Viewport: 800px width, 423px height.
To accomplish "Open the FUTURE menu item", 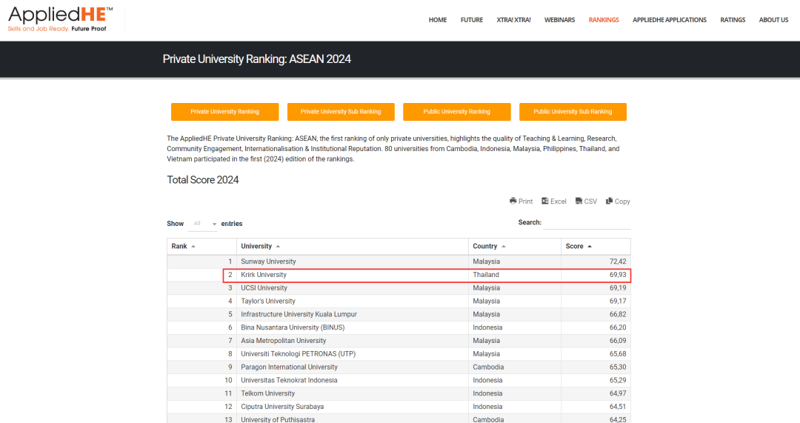I will click(471, 20).
